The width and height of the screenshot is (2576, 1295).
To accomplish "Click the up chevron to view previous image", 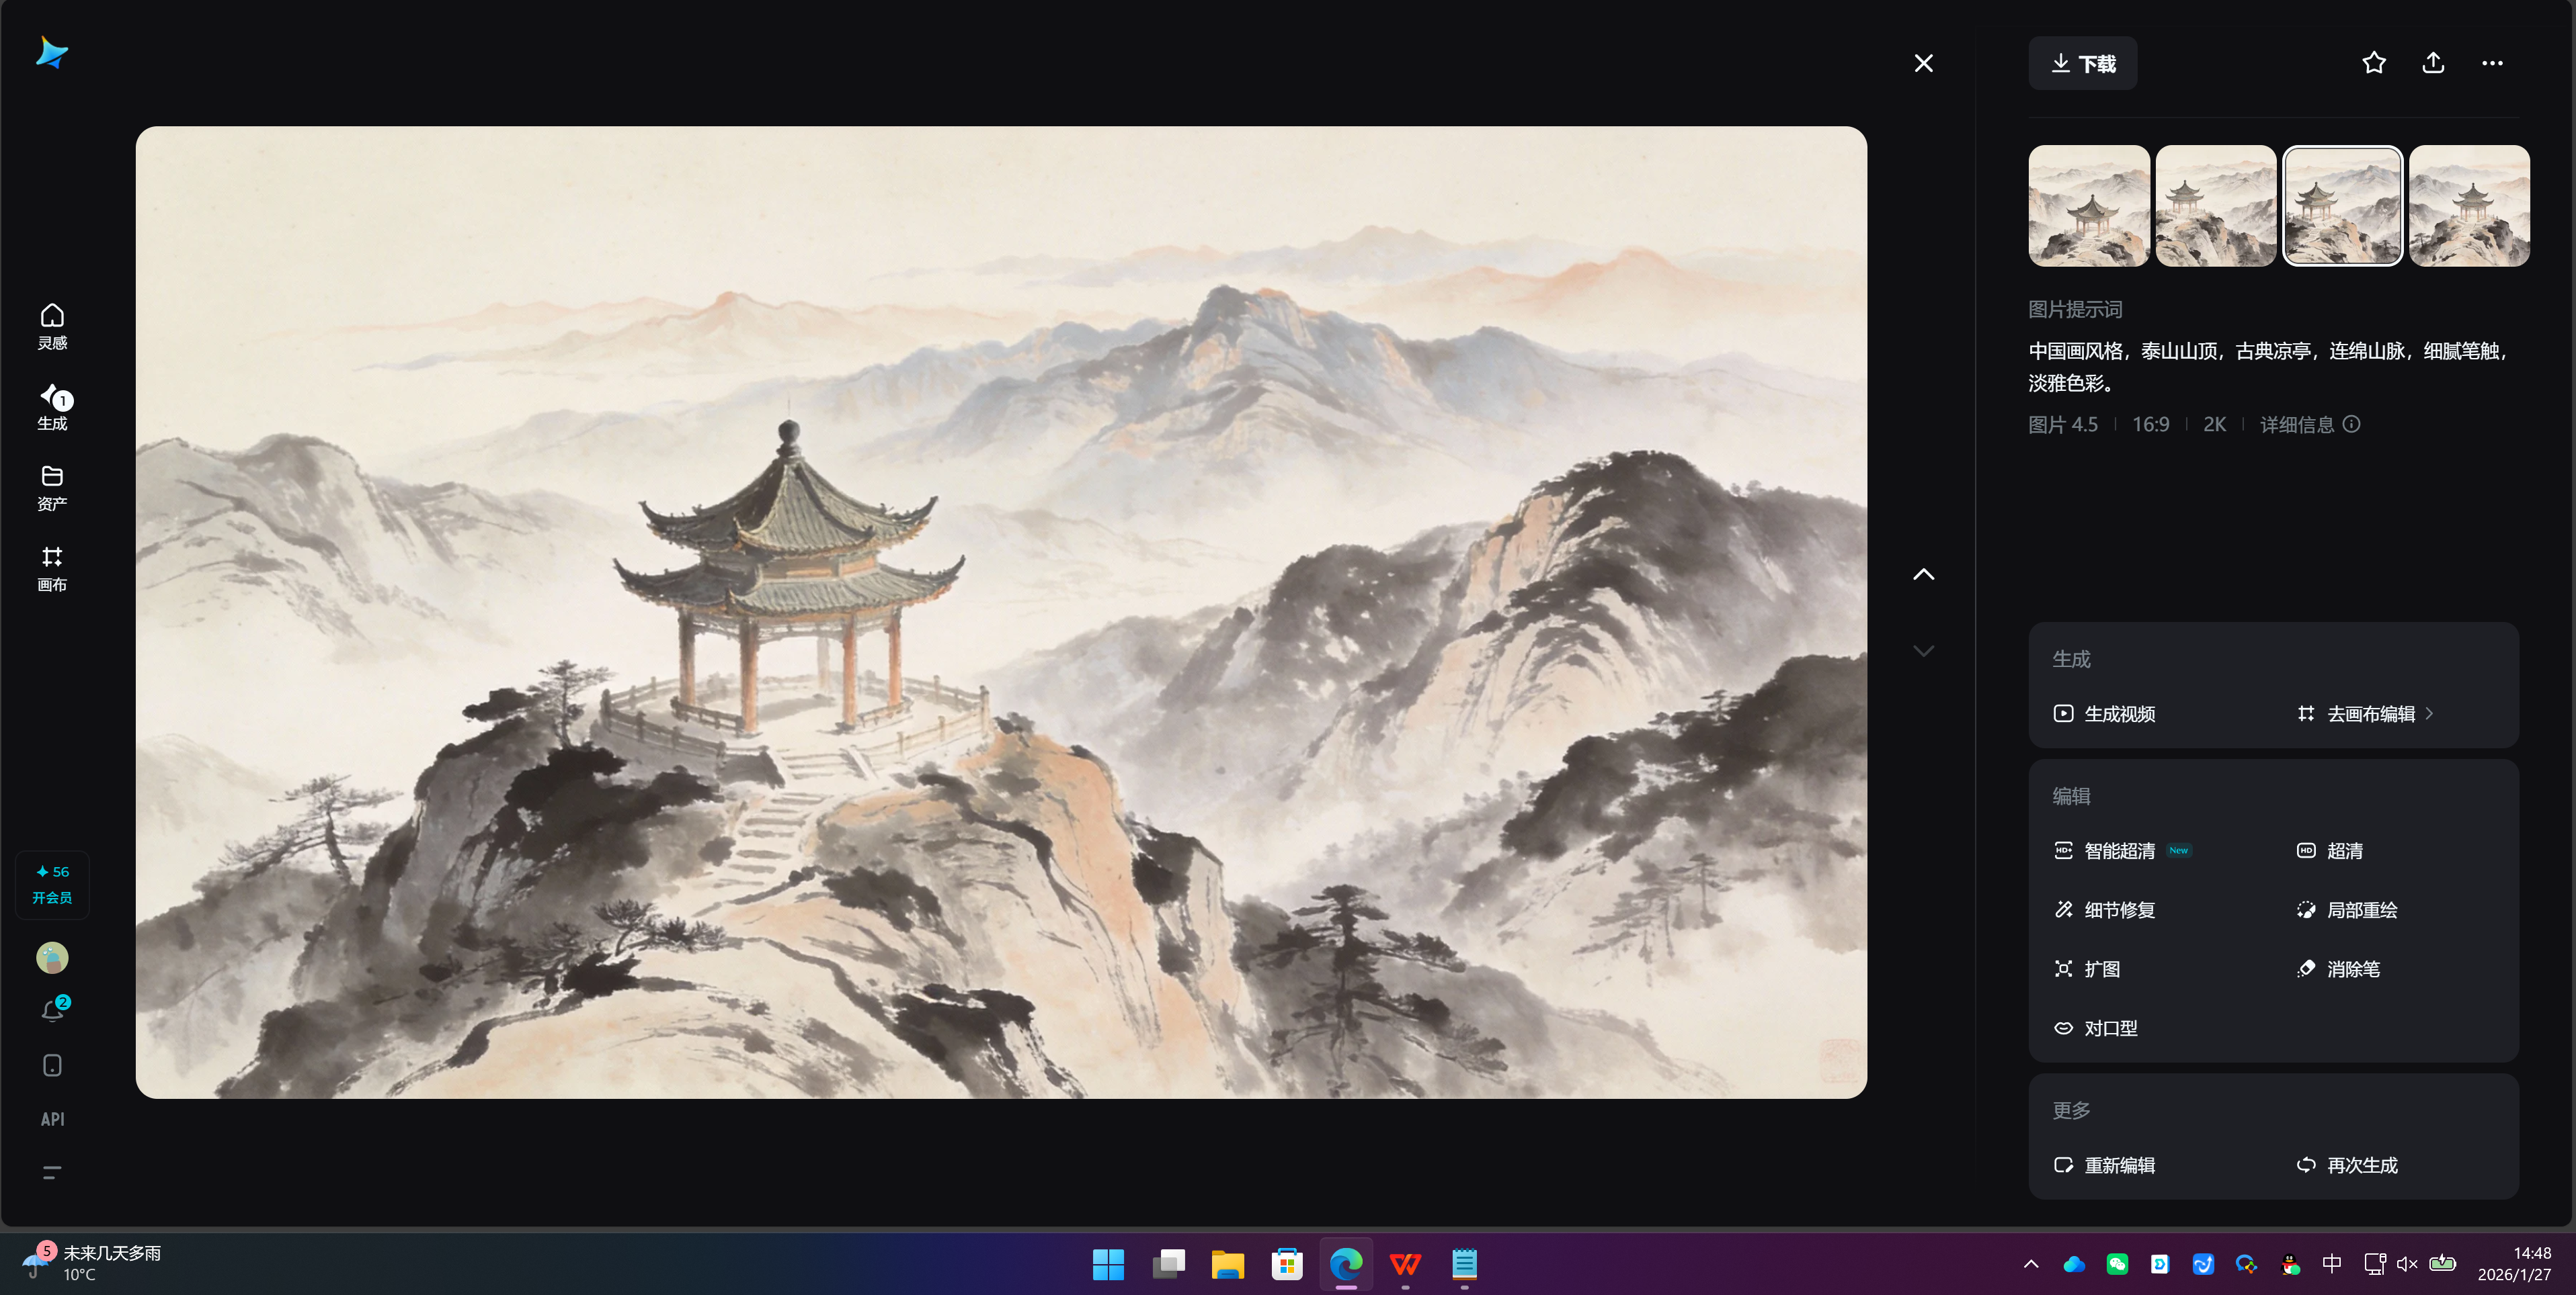I will [x=1923, y=574].
